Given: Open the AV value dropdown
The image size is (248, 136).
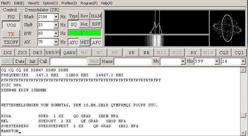Looking at the screenshot, I should (x=56, y=42).
